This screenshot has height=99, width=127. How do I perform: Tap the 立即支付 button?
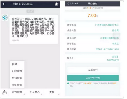[93, 70]
